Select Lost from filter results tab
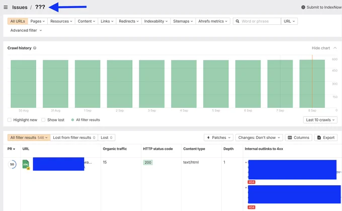This screenshot has width=342, height=211. [x=74, y=137]
